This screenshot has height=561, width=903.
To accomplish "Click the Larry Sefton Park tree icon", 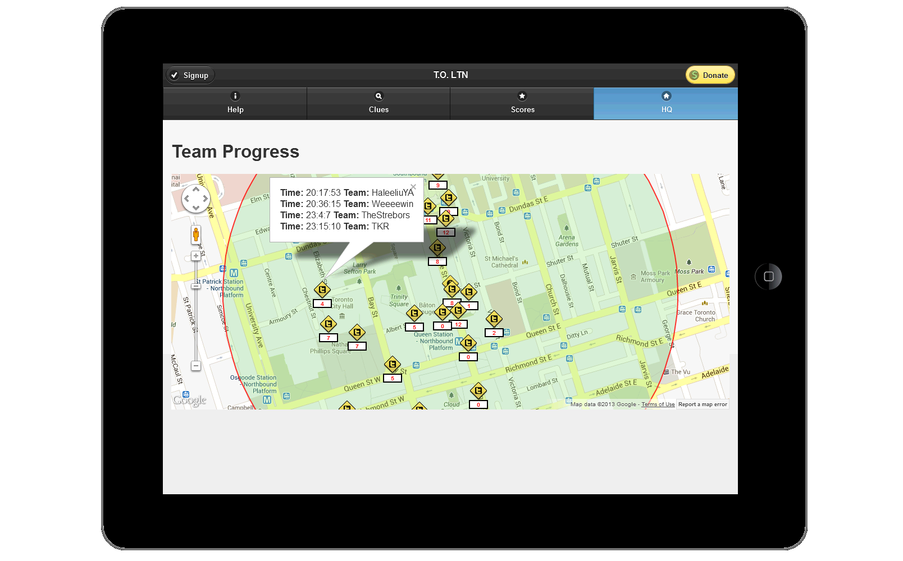I will tap(359, 281).
